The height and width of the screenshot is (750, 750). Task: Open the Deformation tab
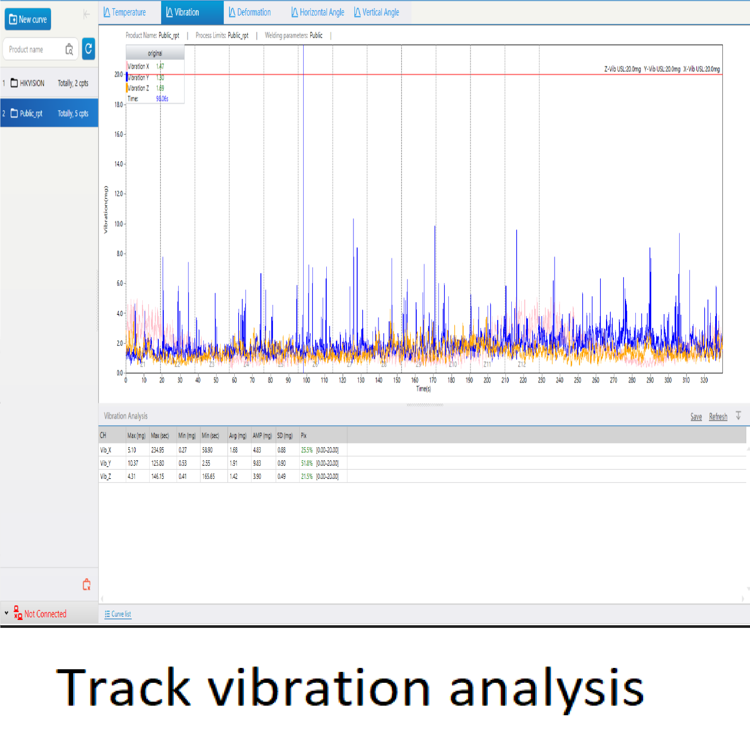pyautogui.click(x=250, y=13)
